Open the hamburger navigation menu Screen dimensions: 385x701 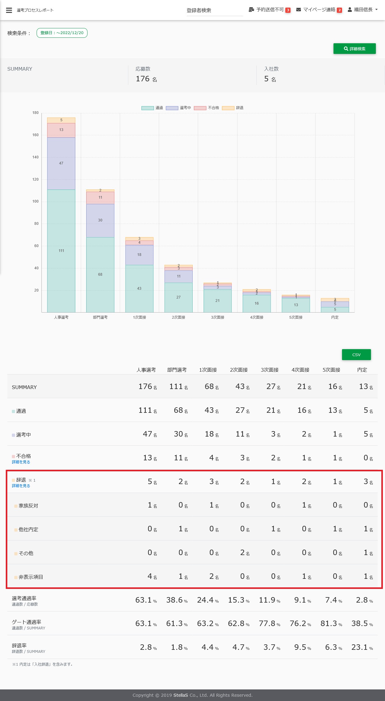pyautogui.click(x=9, y=10)
